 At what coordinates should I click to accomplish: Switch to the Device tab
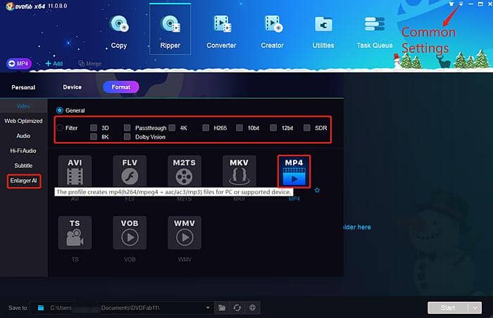(72, 87)
